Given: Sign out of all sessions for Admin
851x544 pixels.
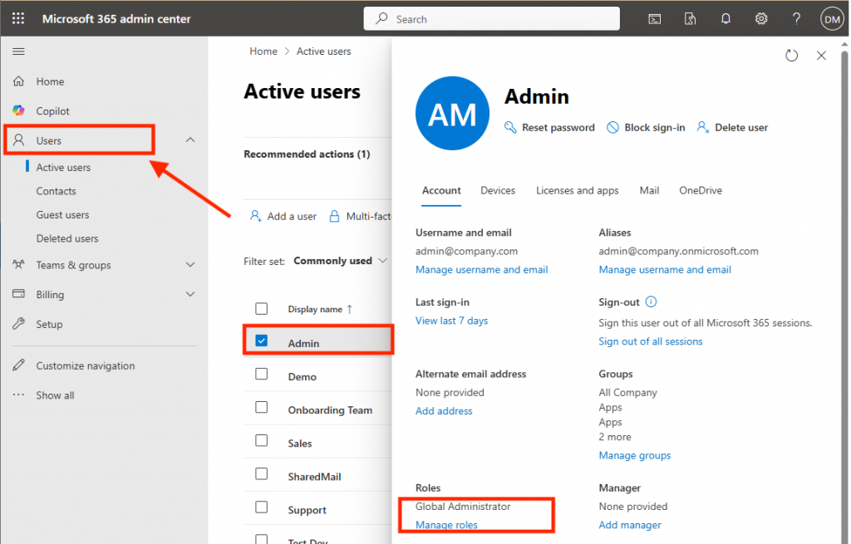Looking at the screenshot, I should (x=651, y=341).
